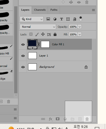This screenshot has height=129, width=106.
Task: Select the Background layer thumbnail
Action: click(32, 67)
